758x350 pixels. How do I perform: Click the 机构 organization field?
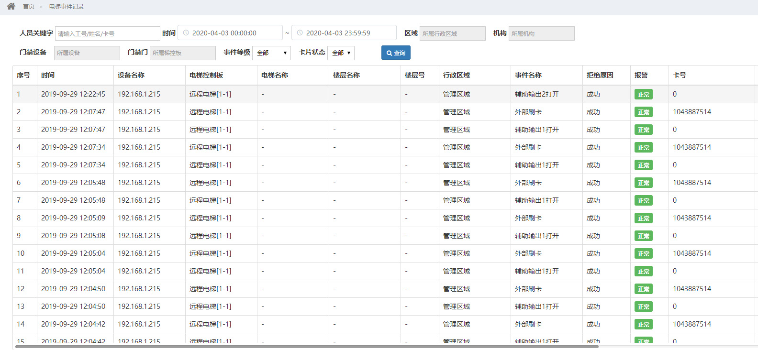click(x=541, y=33)
